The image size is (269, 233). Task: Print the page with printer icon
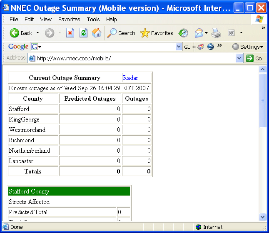(x=216, y=33)
